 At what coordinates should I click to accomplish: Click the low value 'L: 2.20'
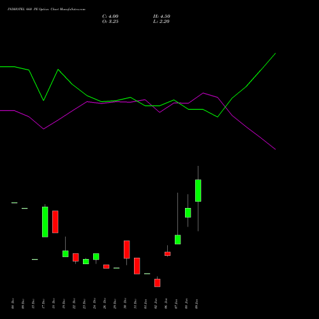pos(161,22)
